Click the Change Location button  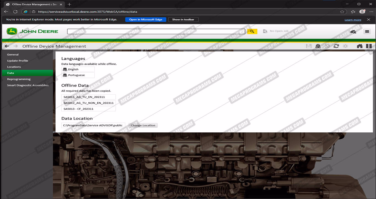143,126
